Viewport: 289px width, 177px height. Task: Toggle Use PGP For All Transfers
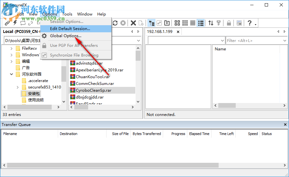pos(76,45)
